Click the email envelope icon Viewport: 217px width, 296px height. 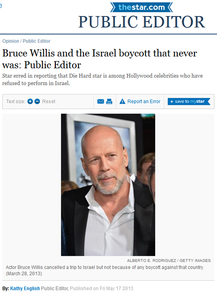point(101,102)
